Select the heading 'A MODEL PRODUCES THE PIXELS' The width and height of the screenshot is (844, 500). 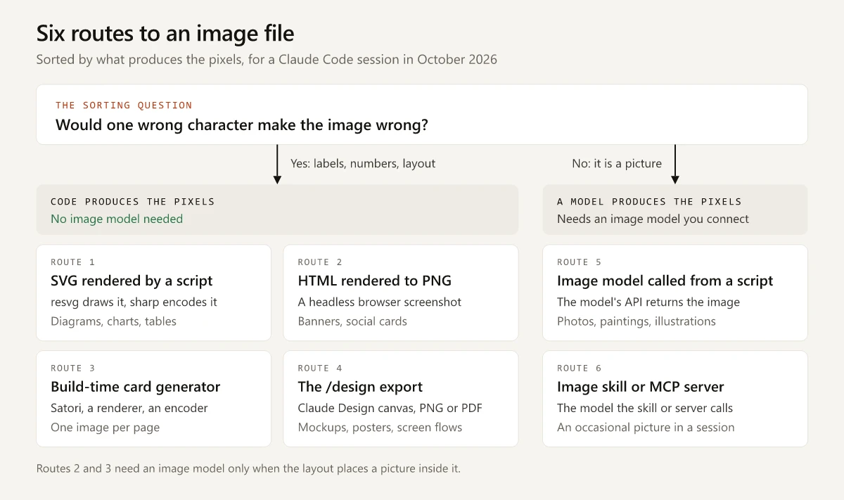point(649,202)
